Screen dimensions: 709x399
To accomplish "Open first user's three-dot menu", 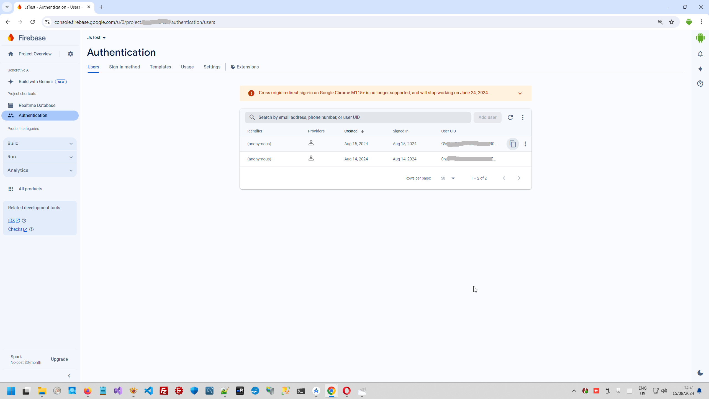I will click(525, 144).
